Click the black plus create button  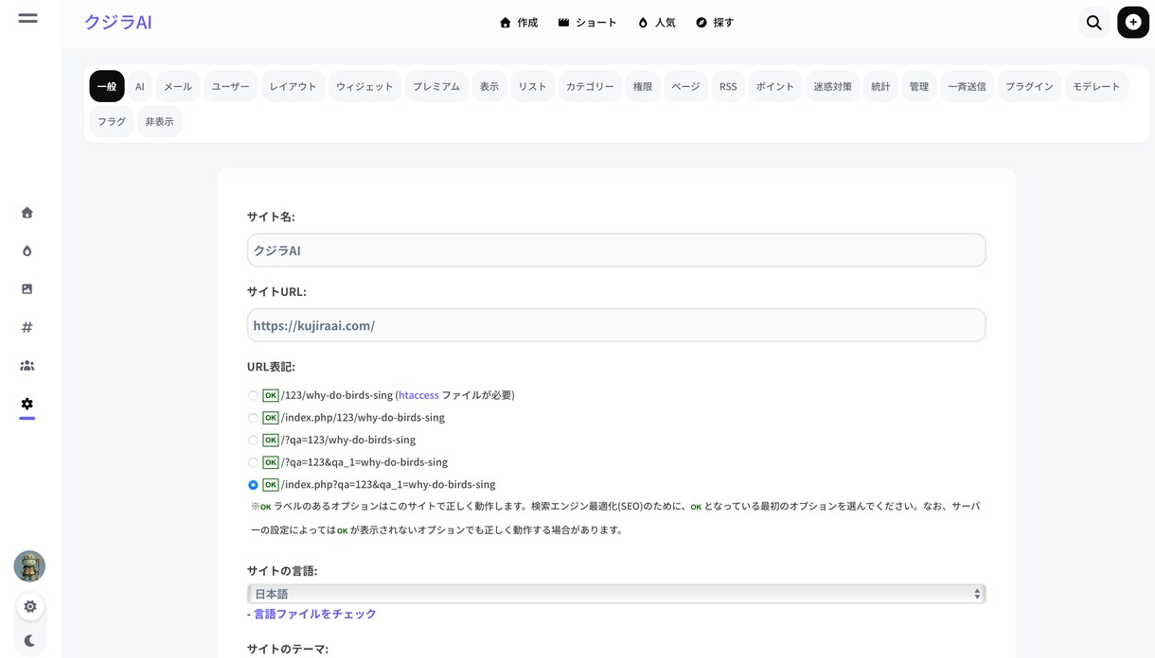coord(1133,23)
